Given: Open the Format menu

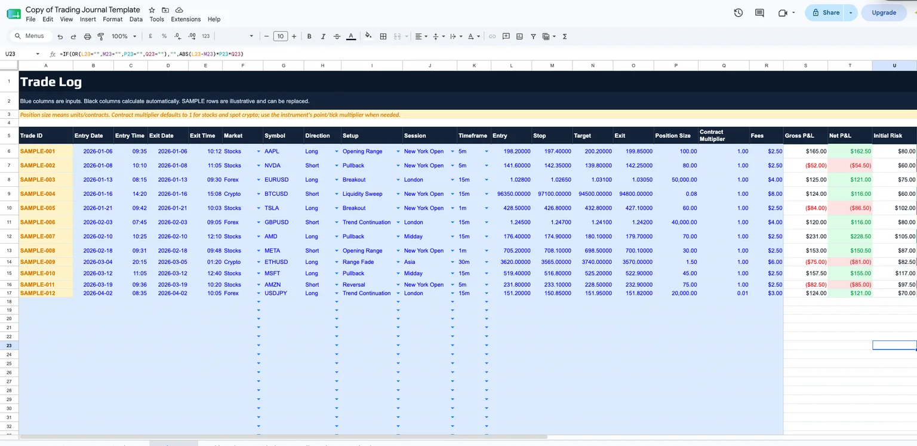Looking at the screenshot, I should tap(113, 19).
